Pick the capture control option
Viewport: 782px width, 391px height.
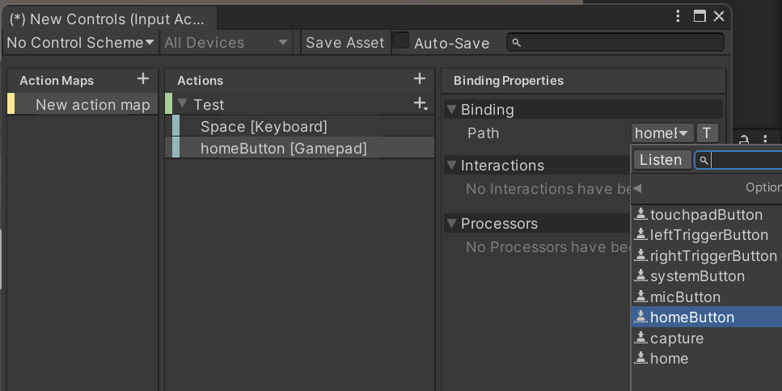(676, 338)
